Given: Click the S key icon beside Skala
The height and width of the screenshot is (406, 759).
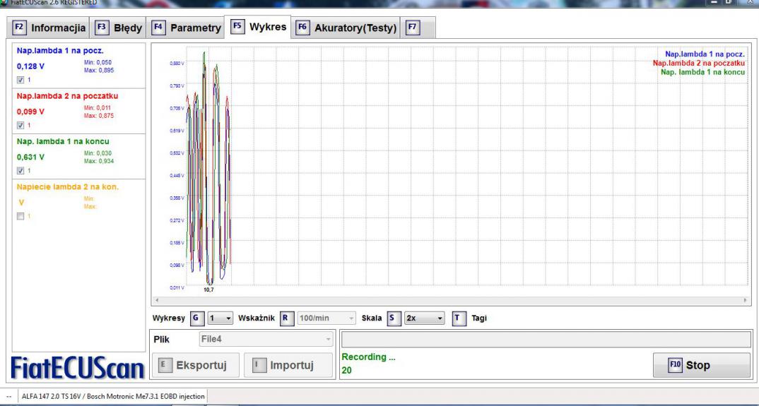Looking at the screenshot, I should 394,318.
